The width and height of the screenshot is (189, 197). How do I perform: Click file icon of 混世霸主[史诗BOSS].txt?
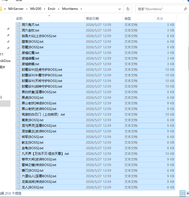coord(18,131)
